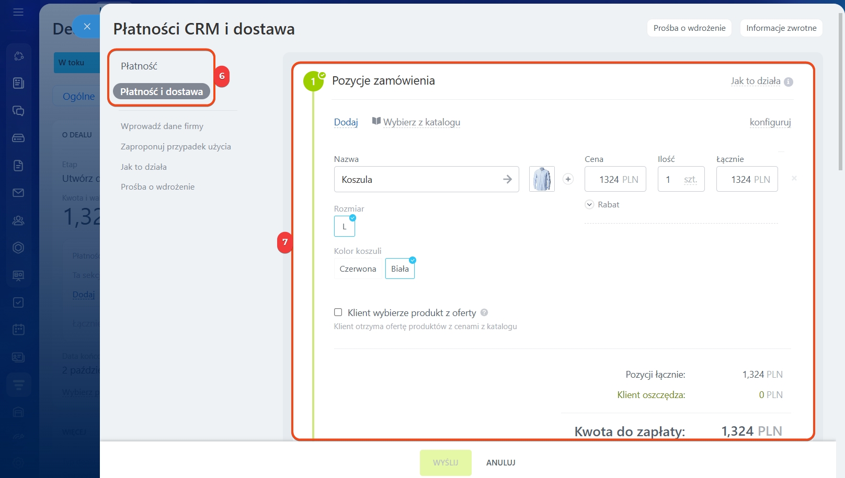Open the workgroups people icon in sidebar

18,220
